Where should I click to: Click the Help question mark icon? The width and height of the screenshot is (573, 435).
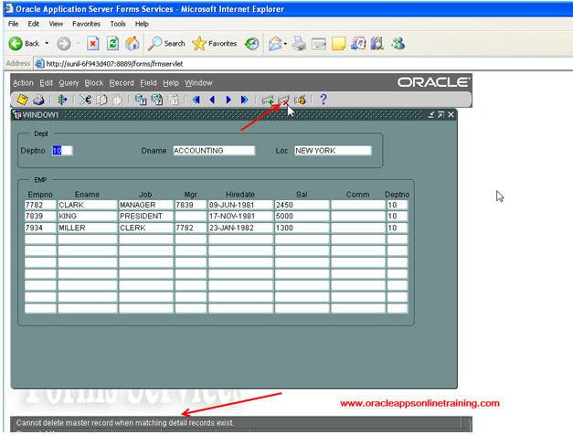(x=323, y=100)
